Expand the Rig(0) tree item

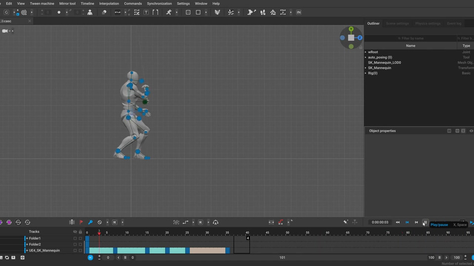click(x=366, y=73)
